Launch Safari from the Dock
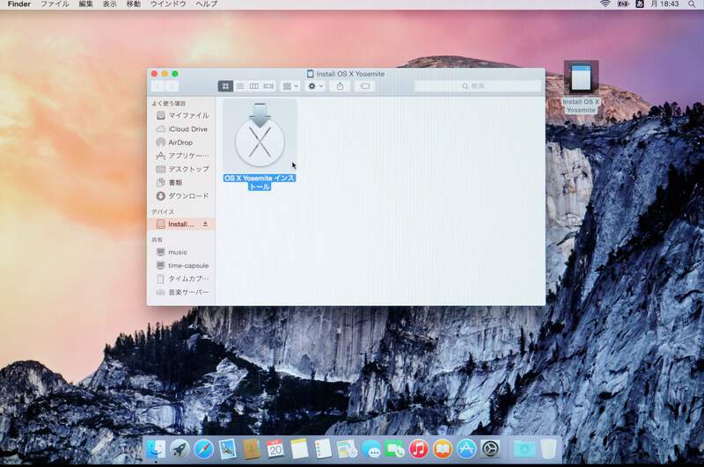Screen dimensions: 704x467 (203, 449)
